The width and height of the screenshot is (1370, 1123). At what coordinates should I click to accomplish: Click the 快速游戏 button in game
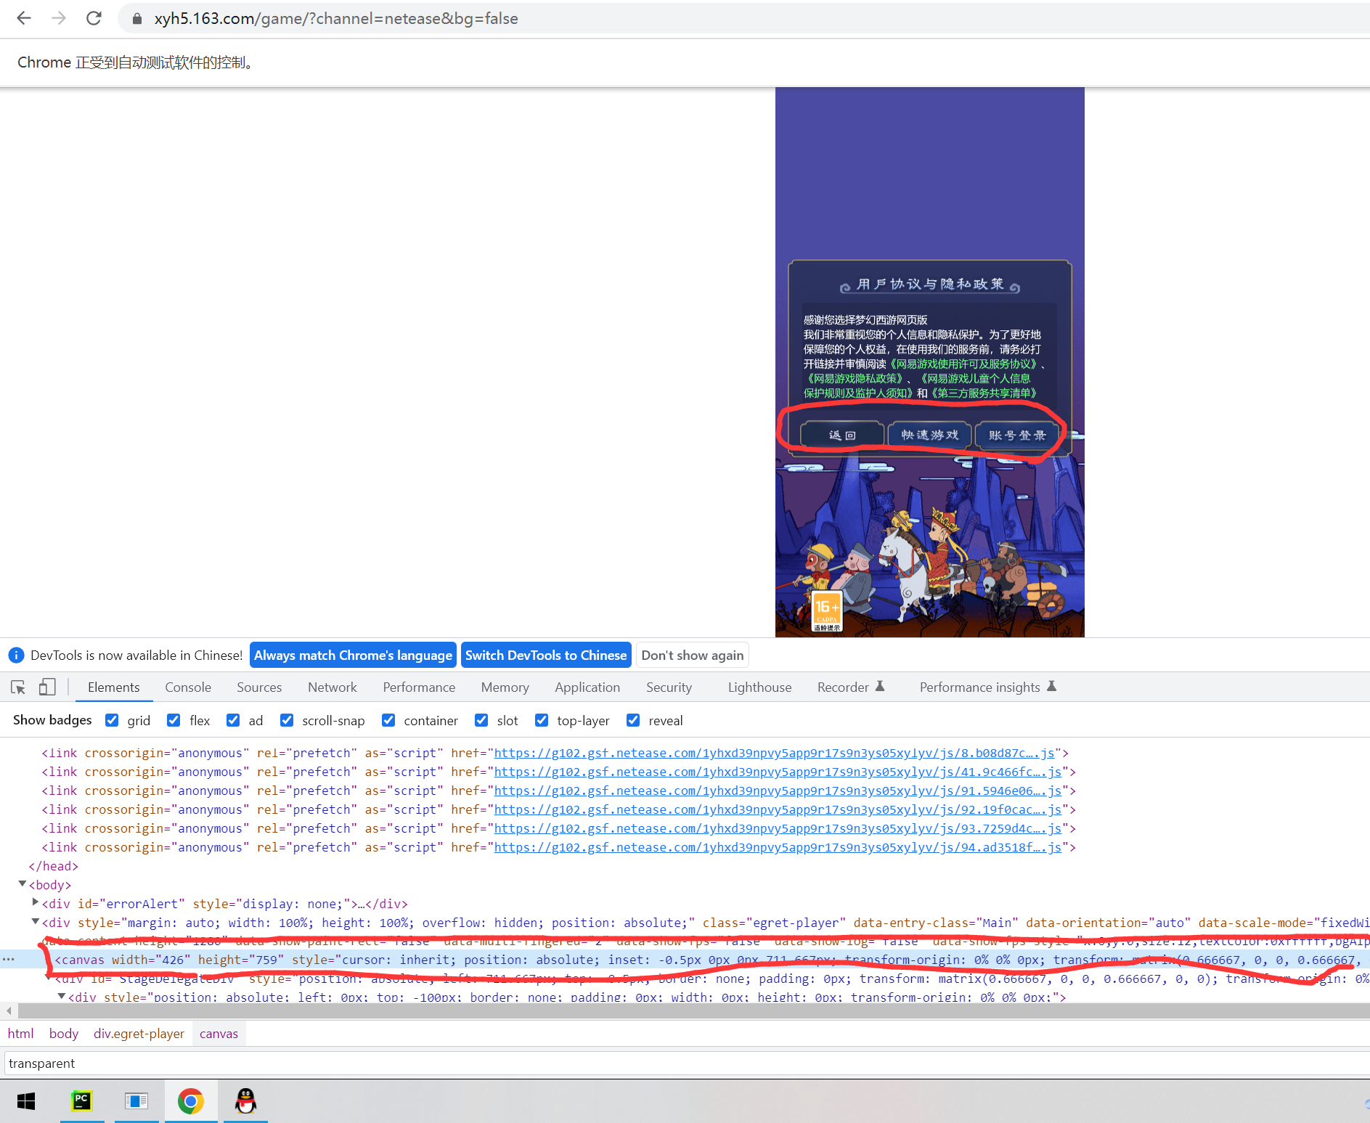click(x=929, y=435)
